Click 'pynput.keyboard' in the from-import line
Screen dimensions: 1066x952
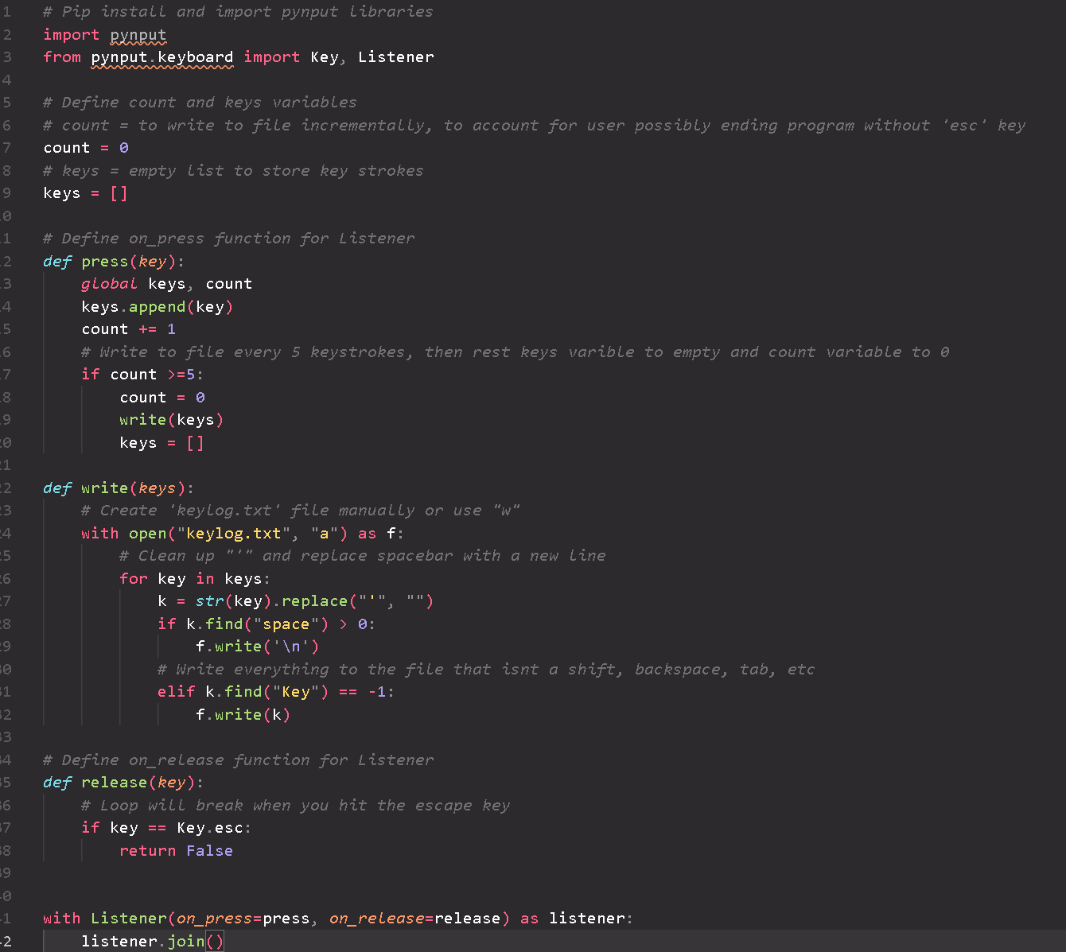point(162,57)
